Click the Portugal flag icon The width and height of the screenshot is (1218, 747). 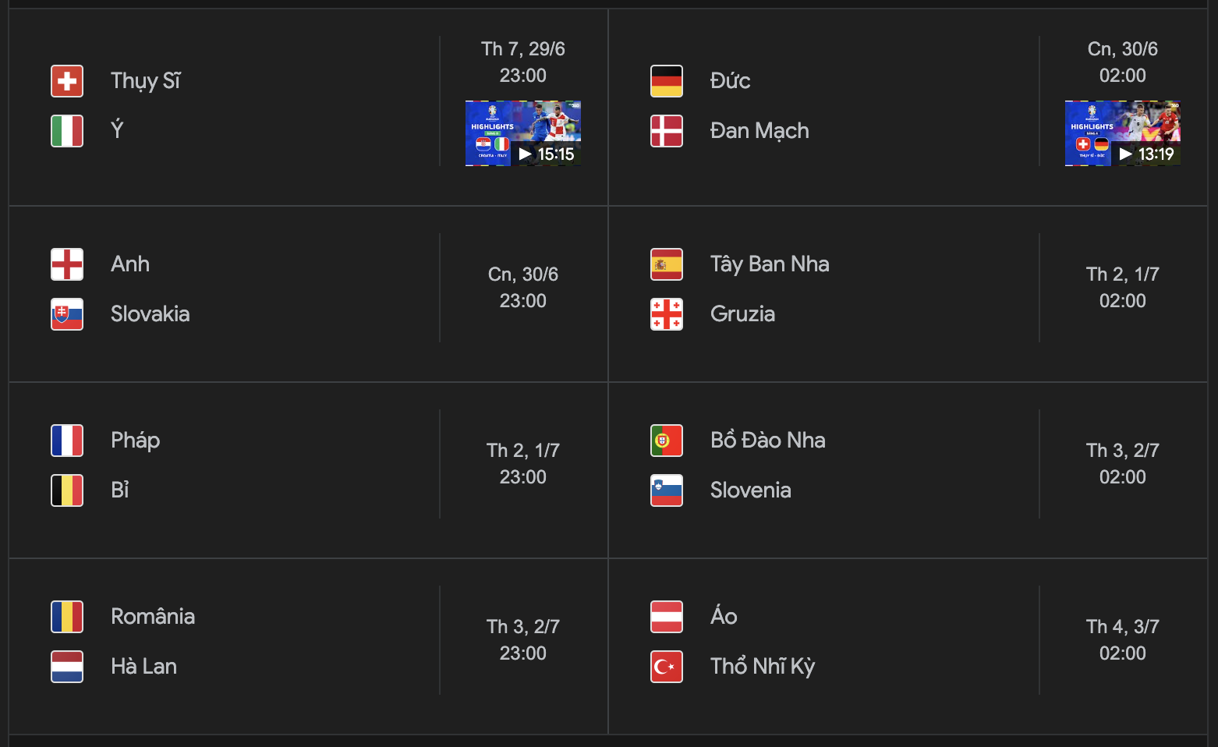tap(667, 441)
